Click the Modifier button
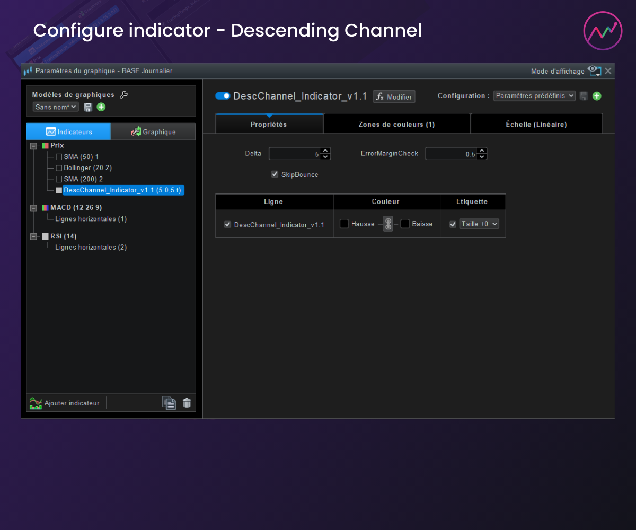 394,97
